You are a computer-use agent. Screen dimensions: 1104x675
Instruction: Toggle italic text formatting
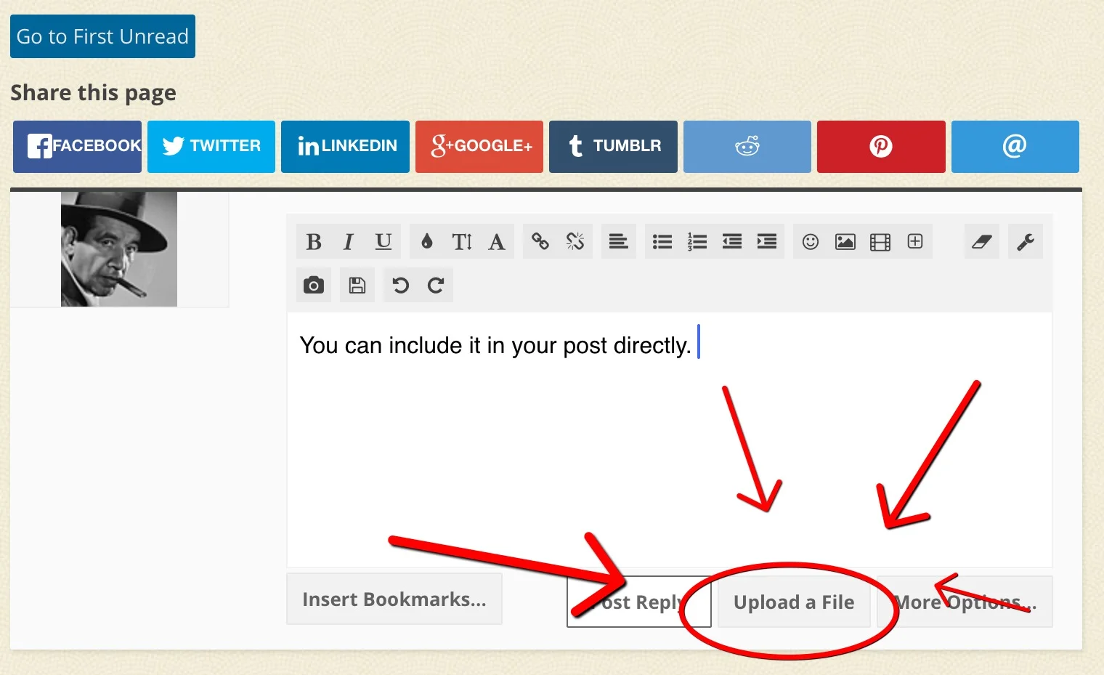tap(349, 241)
